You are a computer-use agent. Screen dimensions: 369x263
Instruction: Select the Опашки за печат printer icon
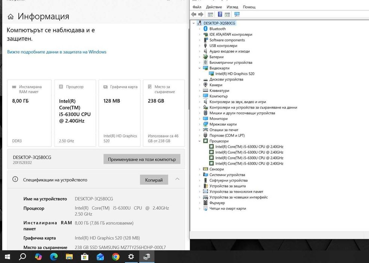206,130
